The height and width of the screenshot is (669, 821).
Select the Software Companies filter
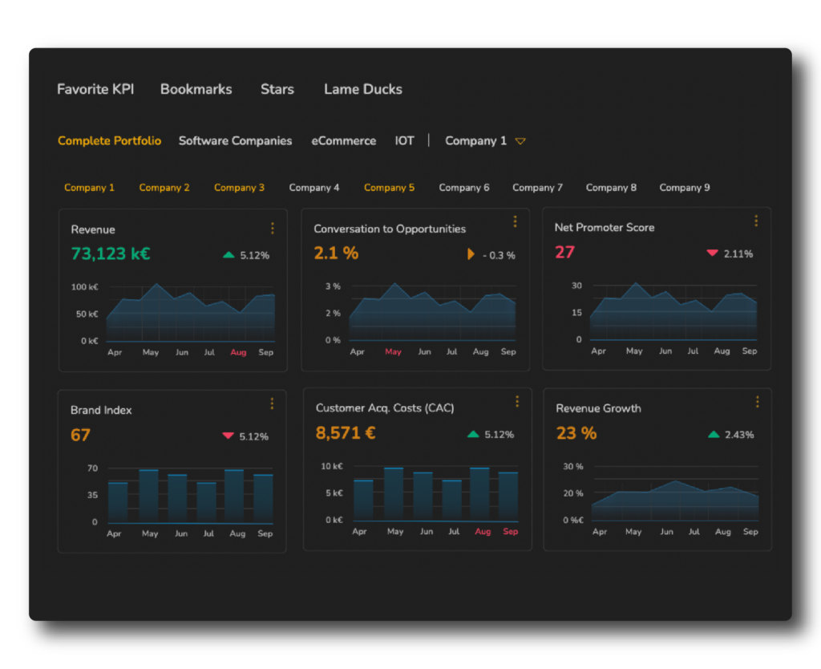(235, 140)
